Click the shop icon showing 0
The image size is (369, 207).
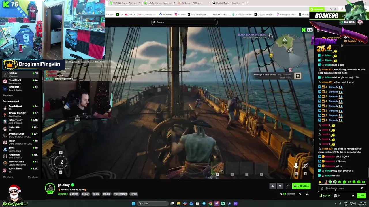pyautogui.click(x=337, y=196)
